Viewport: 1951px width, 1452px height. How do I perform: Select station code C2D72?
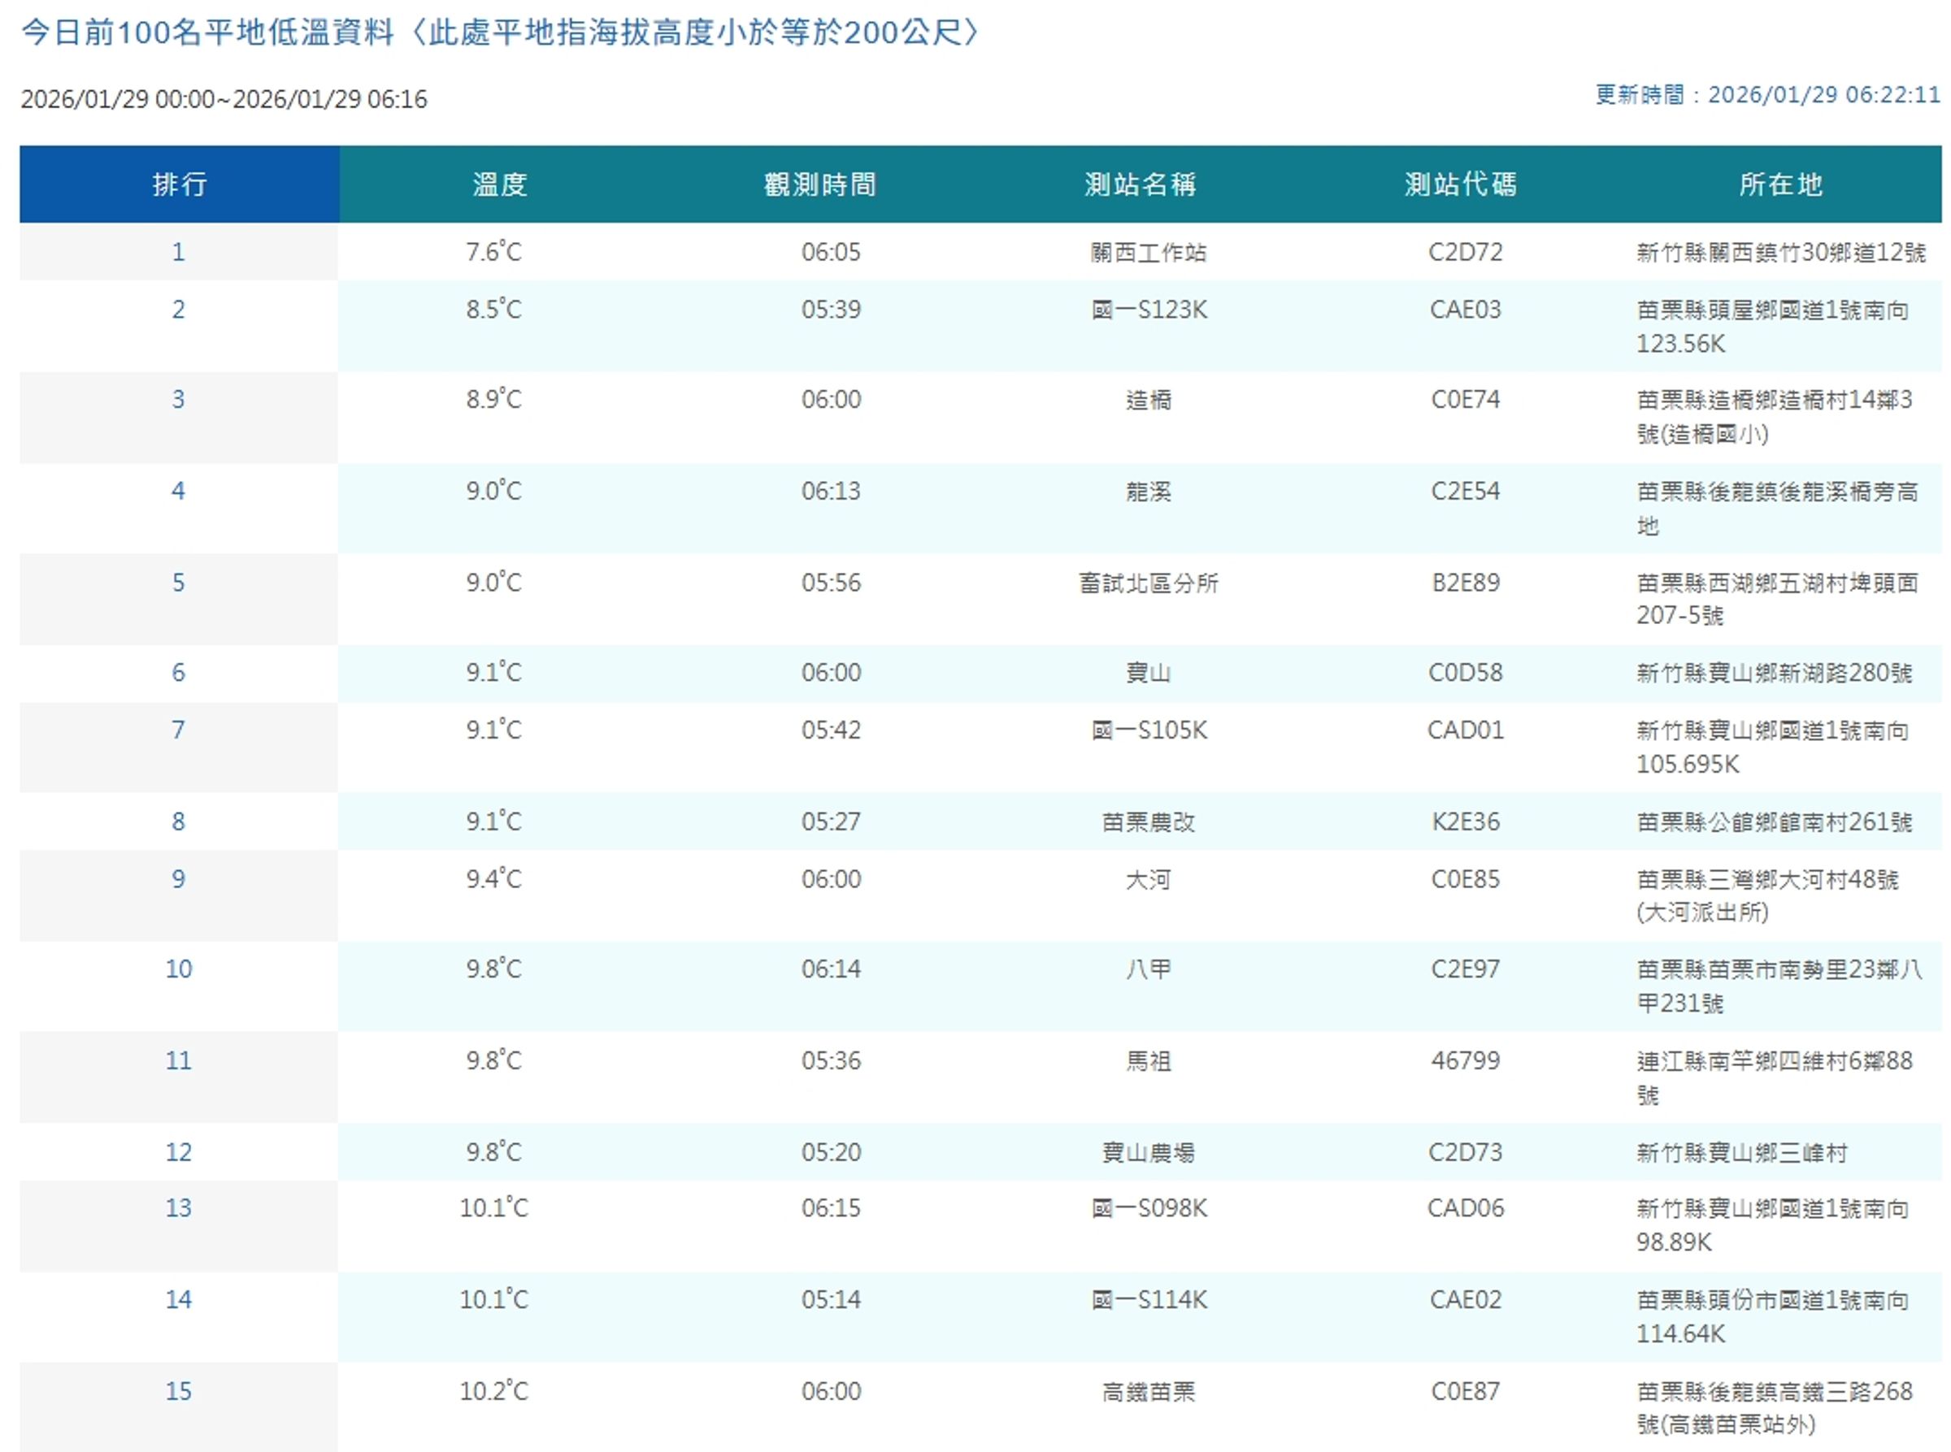pyautogui.click(x=1466, y=252)
